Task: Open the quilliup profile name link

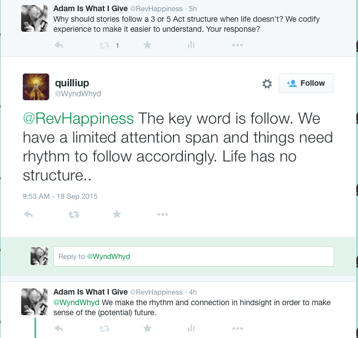Action: pos(71,82)
